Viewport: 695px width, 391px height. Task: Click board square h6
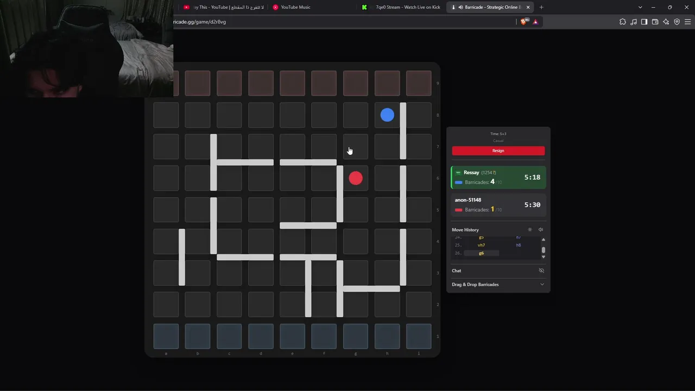tap(387, 178)
